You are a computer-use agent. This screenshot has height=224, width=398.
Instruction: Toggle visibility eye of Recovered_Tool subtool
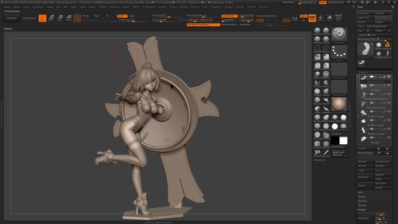389,77
